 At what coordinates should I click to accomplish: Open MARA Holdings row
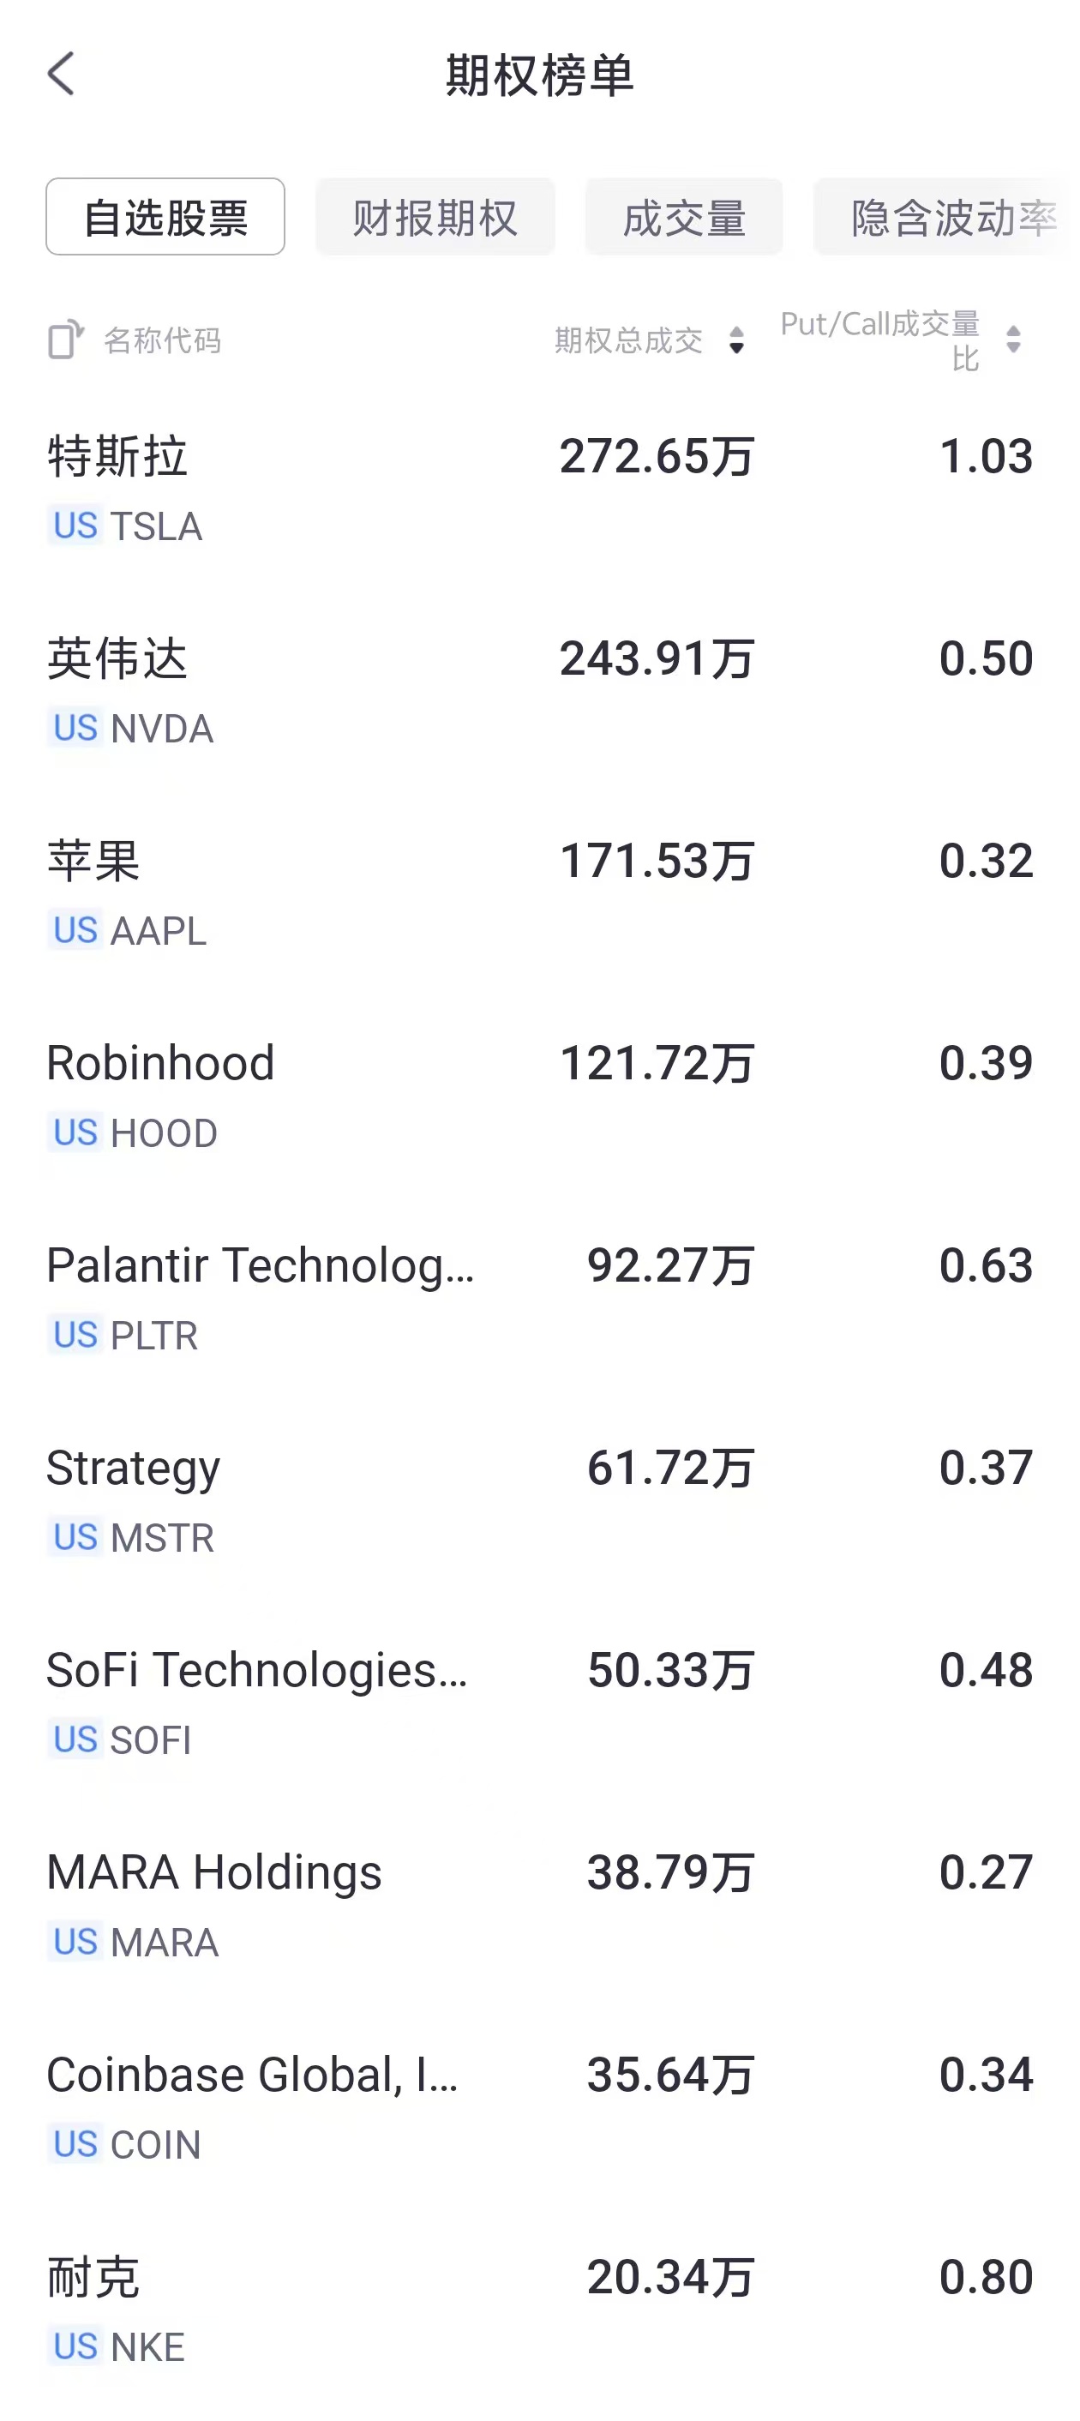coord(539,1906)
